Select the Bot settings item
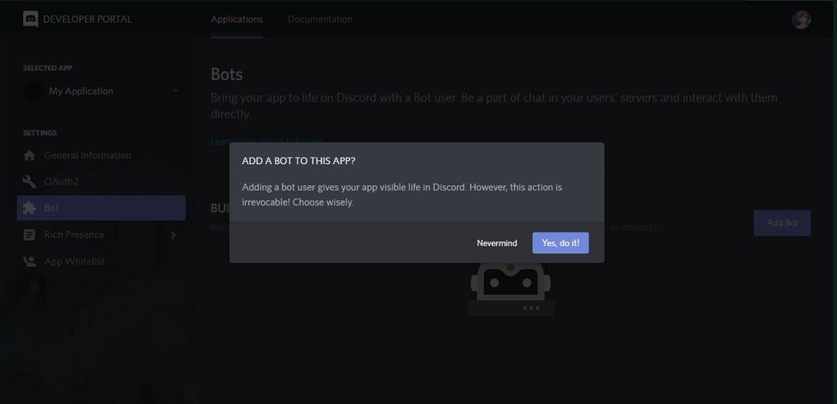This screenshot has height=404, width=837. point(101,208)
